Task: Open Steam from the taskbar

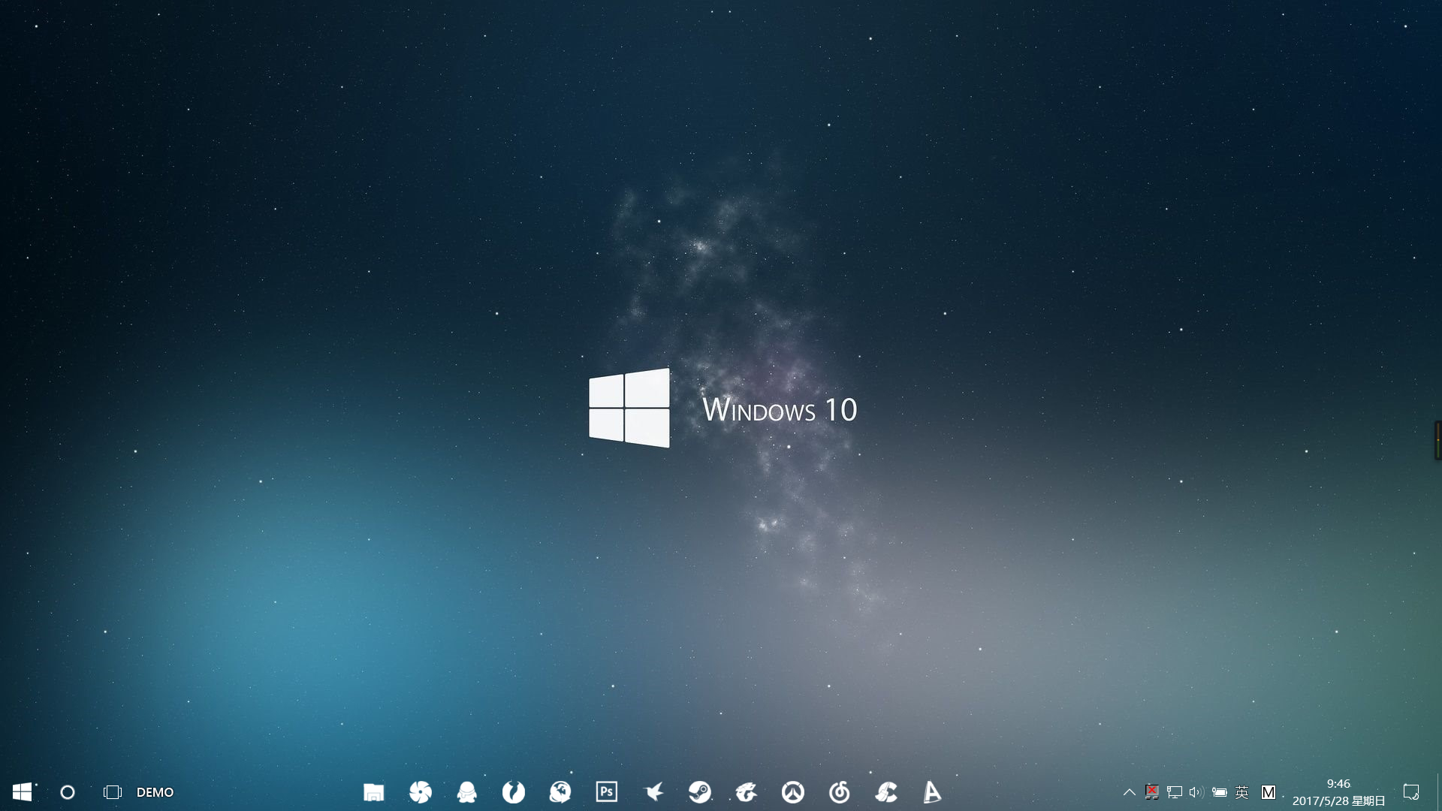Action: click(x=700, y=791)
